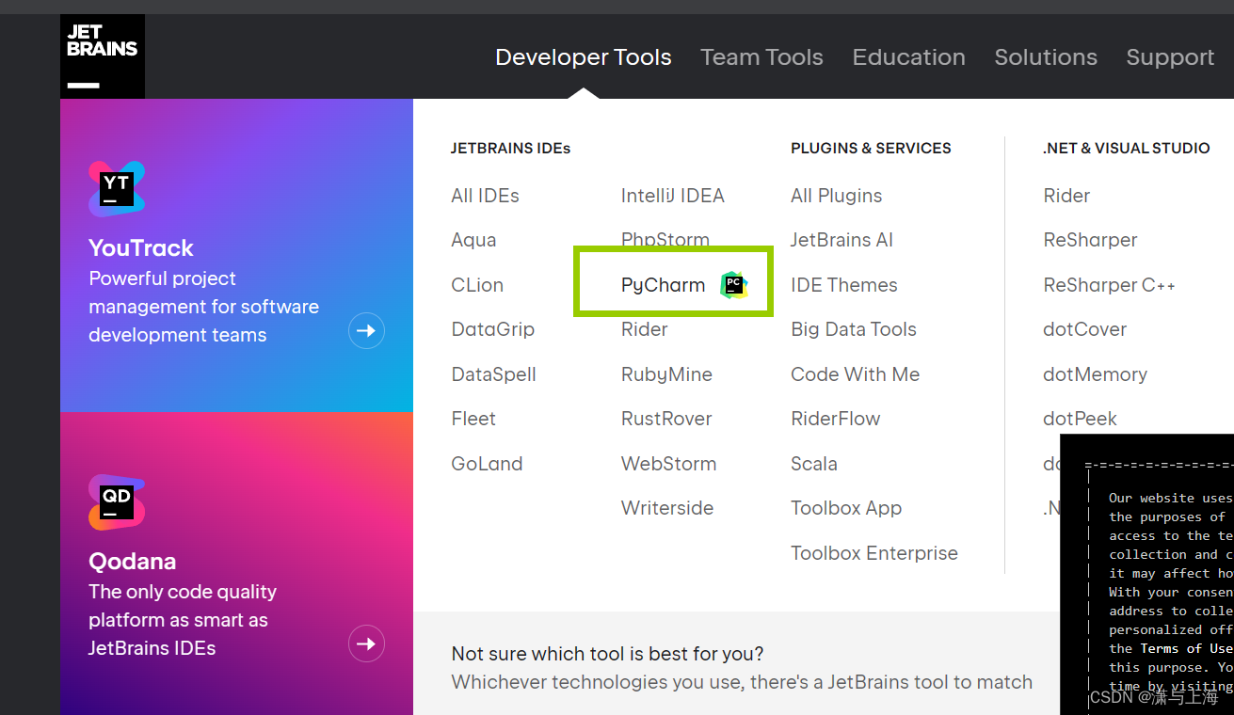Click the YouTrack arrow circle button
This screenshot has height=715, width=1234.
tap(366, 331)
